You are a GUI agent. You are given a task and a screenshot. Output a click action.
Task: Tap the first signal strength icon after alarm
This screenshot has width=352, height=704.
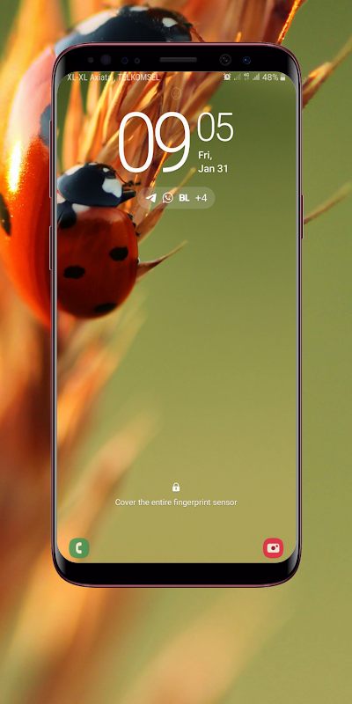point(237,77)
